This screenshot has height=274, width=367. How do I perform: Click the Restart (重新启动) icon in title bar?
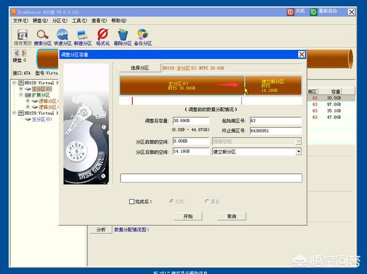tap(314, 11)
